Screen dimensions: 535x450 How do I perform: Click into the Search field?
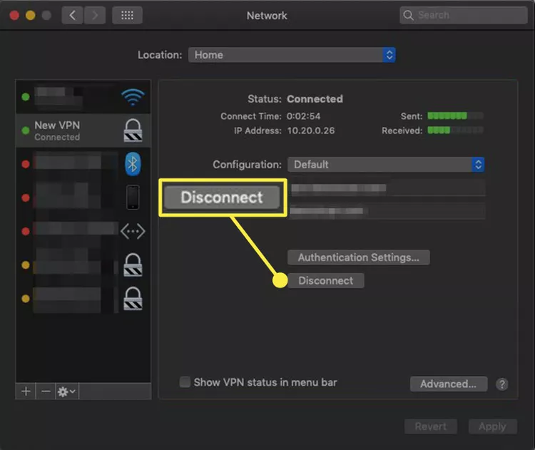(x=464, y=16)
